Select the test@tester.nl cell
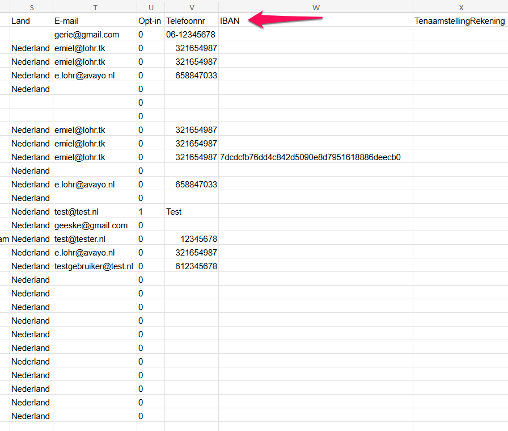Screen dimensions: 508x431 click(95, 239)
